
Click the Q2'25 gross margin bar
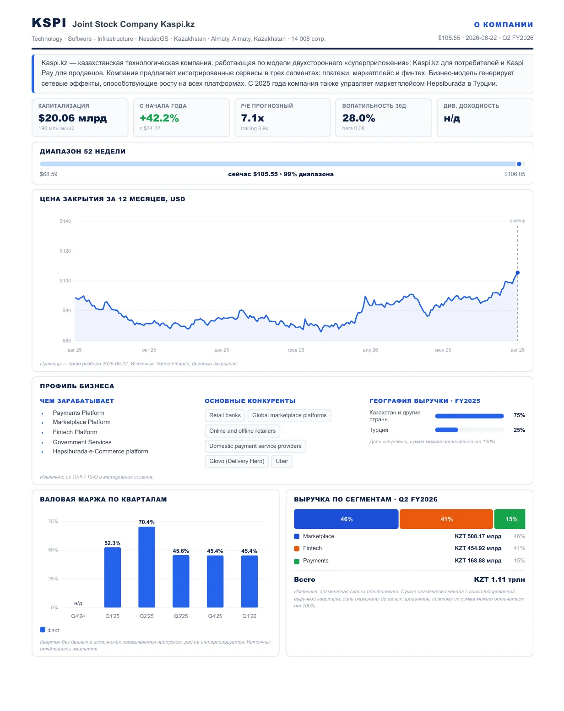coord(146,567)
